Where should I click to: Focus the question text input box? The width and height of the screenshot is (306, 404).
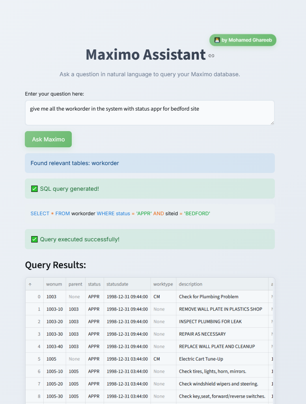pos(150,113)
